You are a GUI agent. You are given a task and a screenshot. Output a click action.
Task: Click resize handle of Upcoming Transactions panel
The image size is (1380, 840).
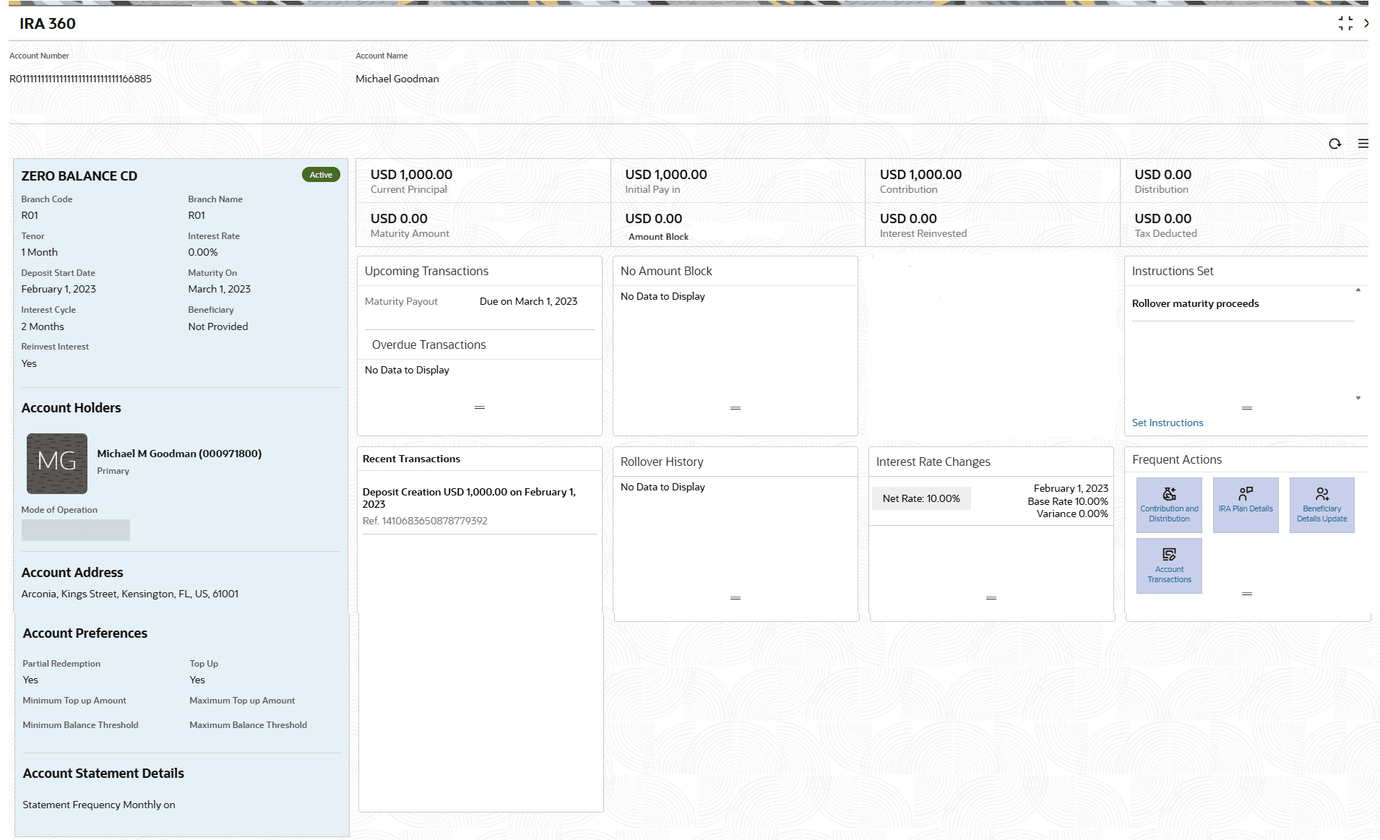(480, 407)
